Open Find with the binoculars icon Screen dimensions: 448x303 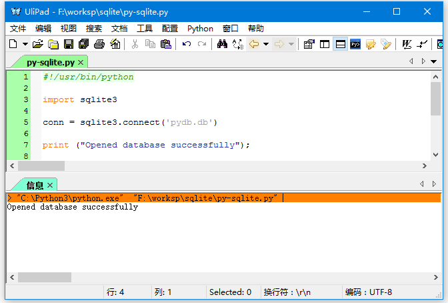pos(222,44)
